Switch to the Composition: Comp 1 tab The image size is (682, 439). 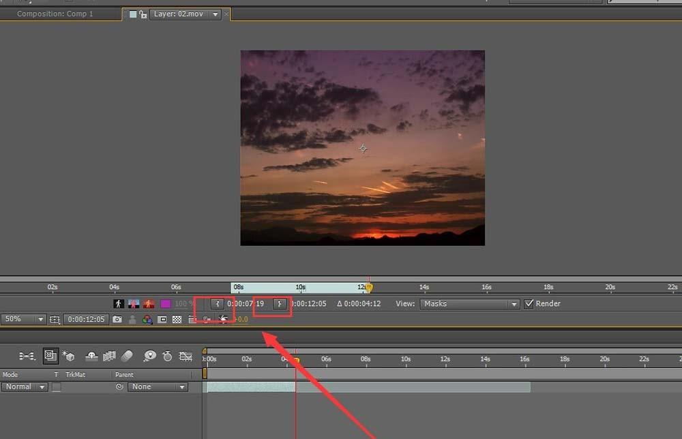(55, 14)
